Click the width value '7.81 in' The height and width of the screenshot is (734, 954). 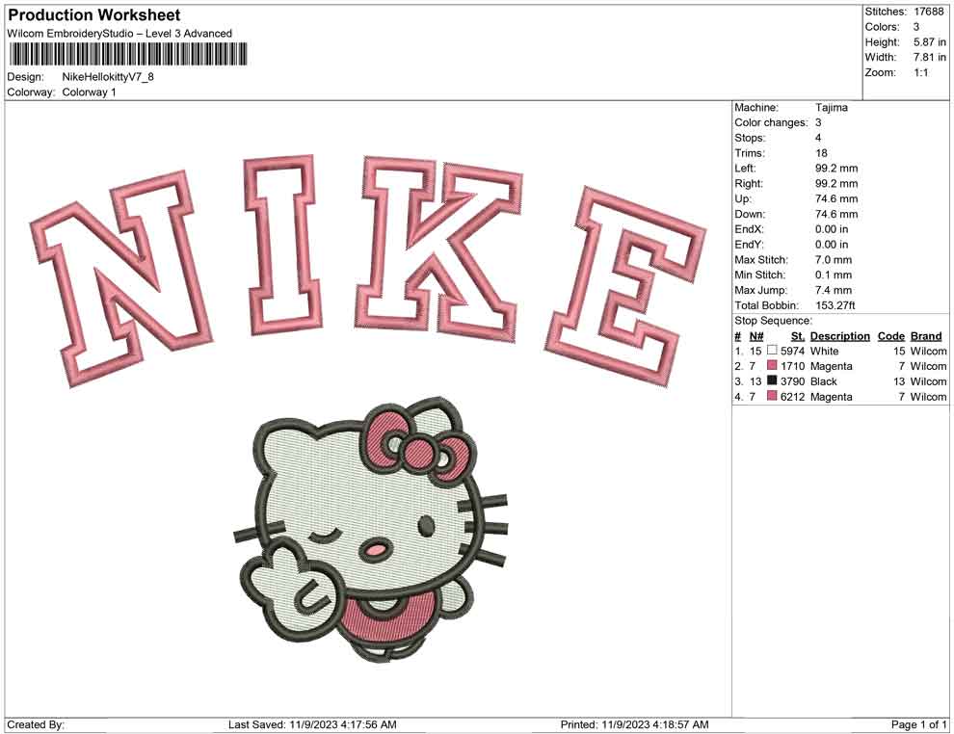(930, 57)
